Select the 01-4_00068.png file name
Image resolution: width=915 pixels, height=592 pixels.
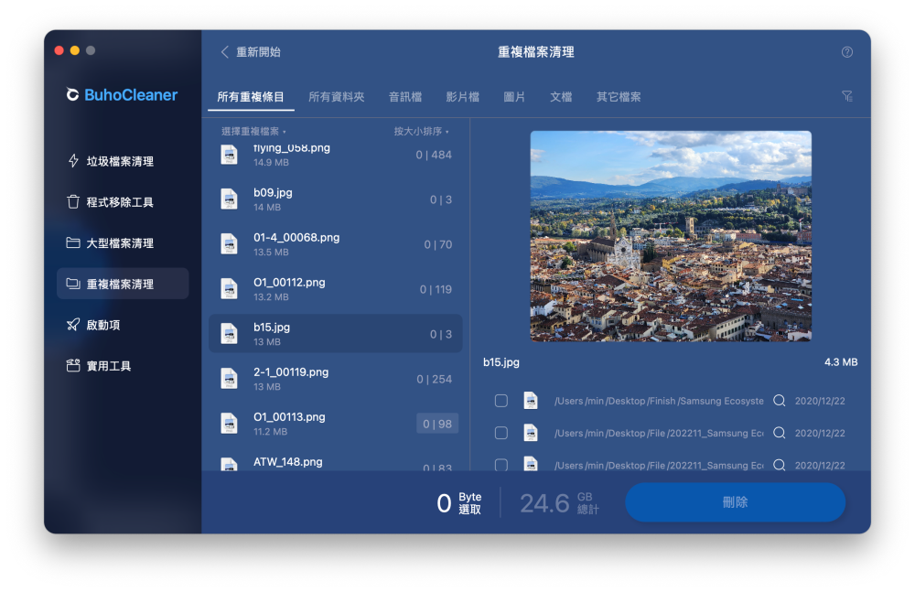296,238
